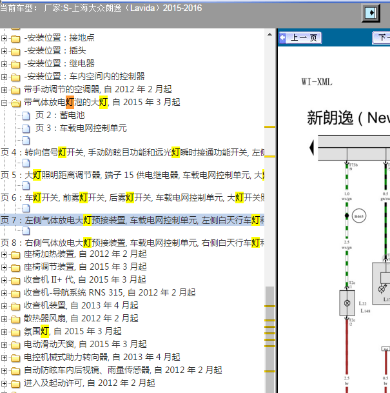Expand 自动防眩车内后视镜 tree node

4,370
